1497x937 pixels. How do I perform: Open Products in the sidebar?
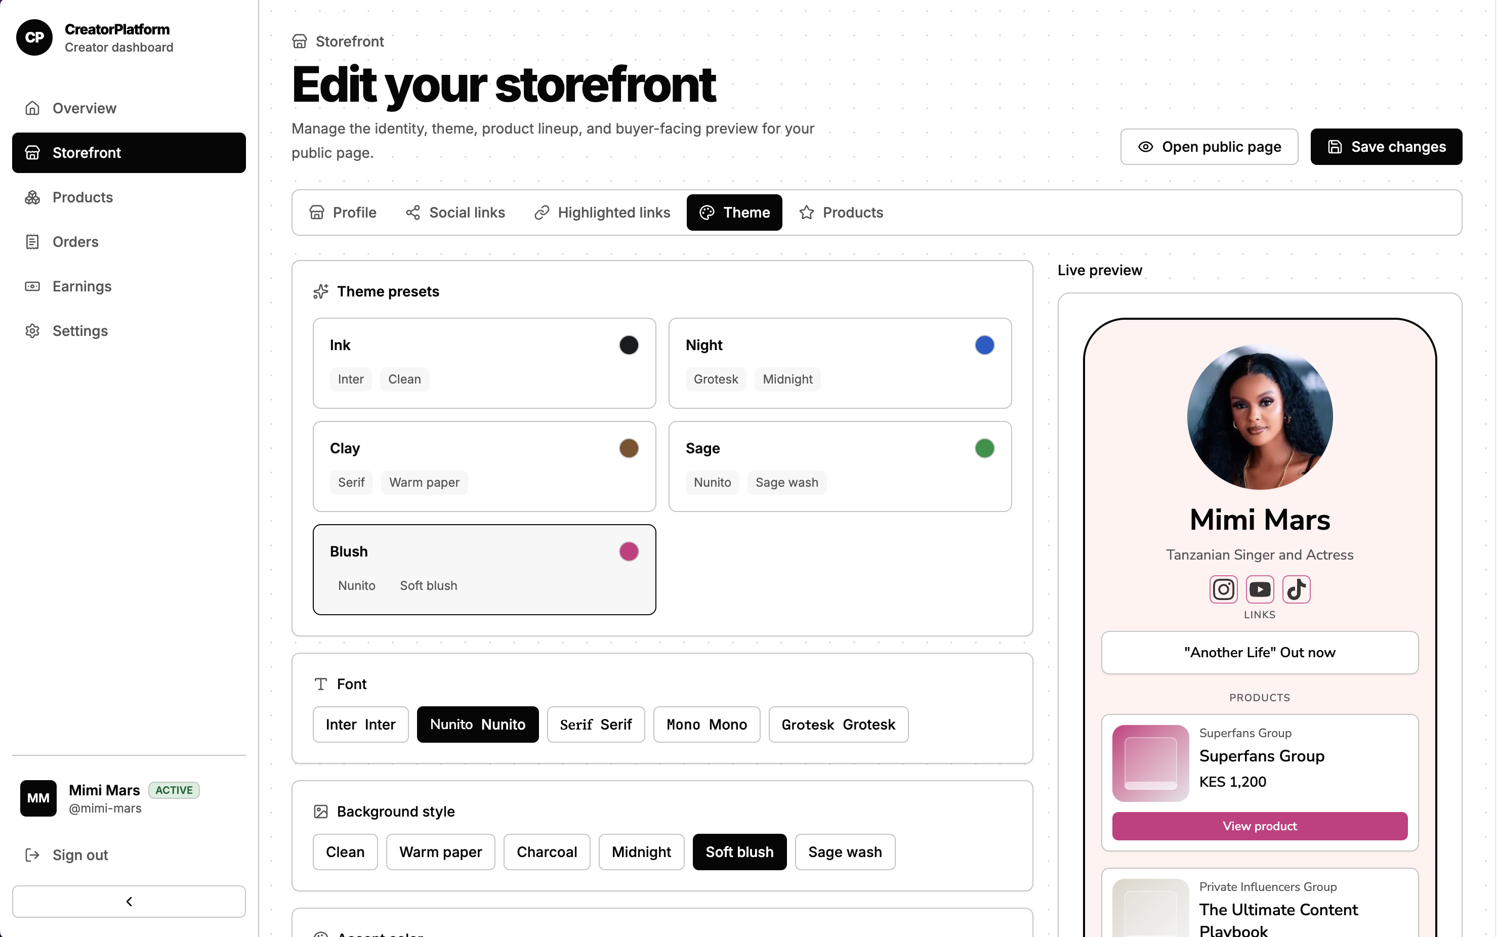129,197
